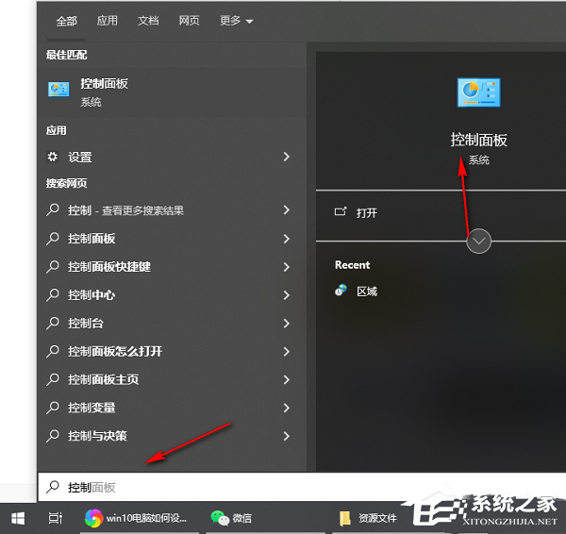This screenshot has width=566, height=534.
Task: Expand preview options with the down chevron
Action: point(479,241)
